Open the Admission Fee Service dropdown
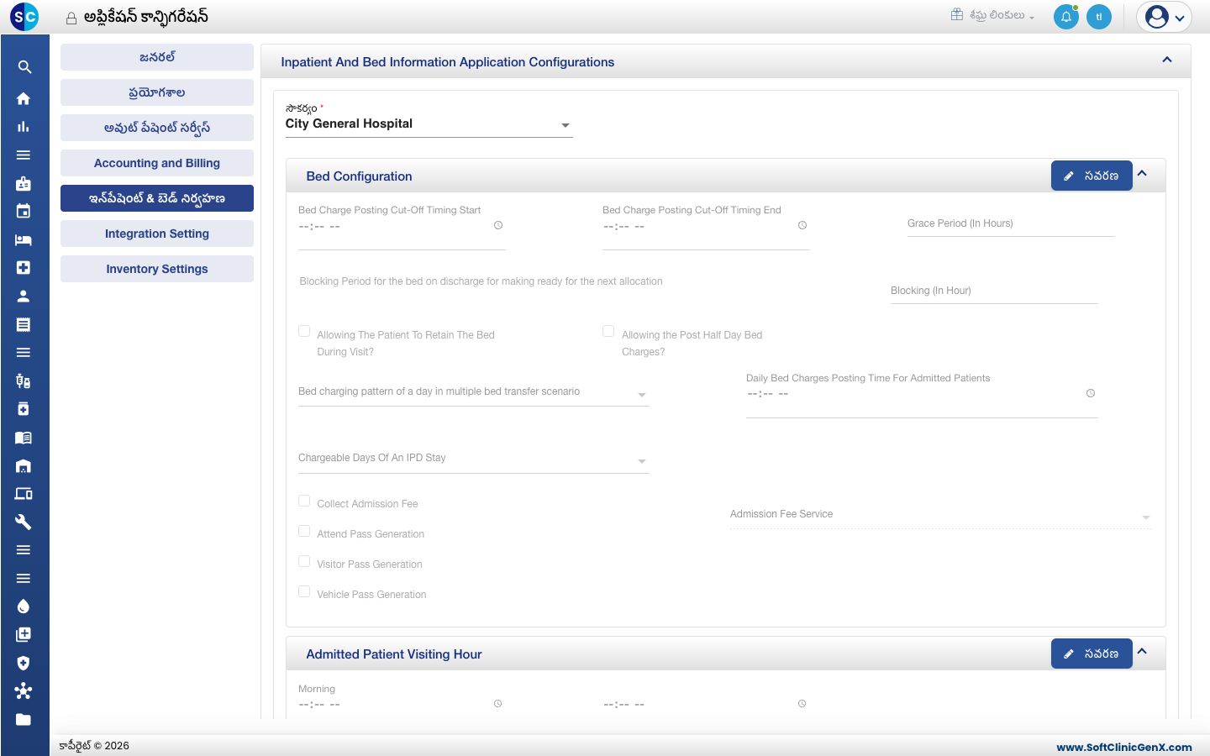This screenshot has height=756, width=1210. point(940,515)
